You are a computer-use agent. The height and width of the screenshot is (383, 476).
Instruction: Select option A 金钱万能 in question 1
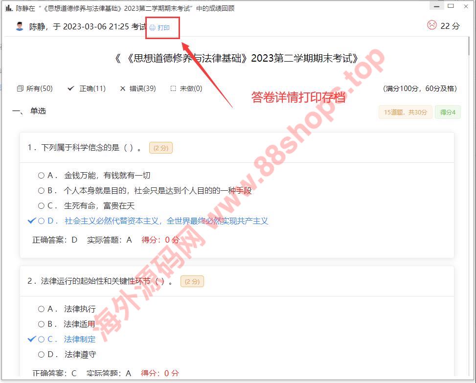[x=42, y=176]
